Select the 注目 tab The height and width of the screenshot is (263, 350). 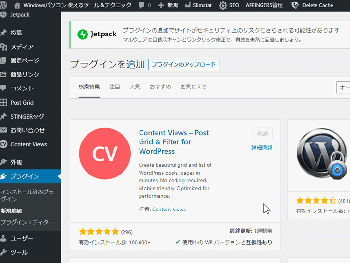click(x=115, y=87)
